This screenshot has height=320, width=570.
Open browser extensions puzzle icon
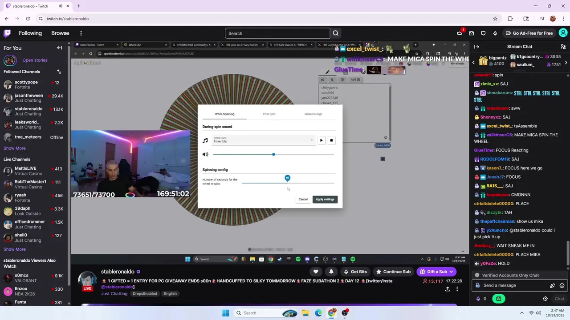pos(510,19)
